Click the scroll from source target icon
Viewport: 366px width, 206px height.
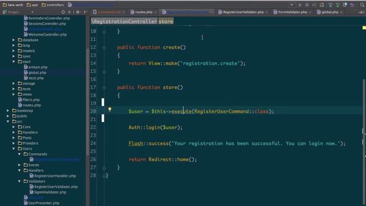(x=63, y=12)
